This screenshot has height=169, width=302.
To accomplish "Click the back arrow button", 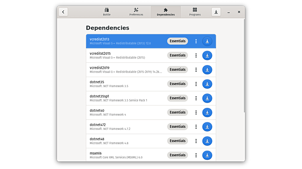I will [63, 12].
